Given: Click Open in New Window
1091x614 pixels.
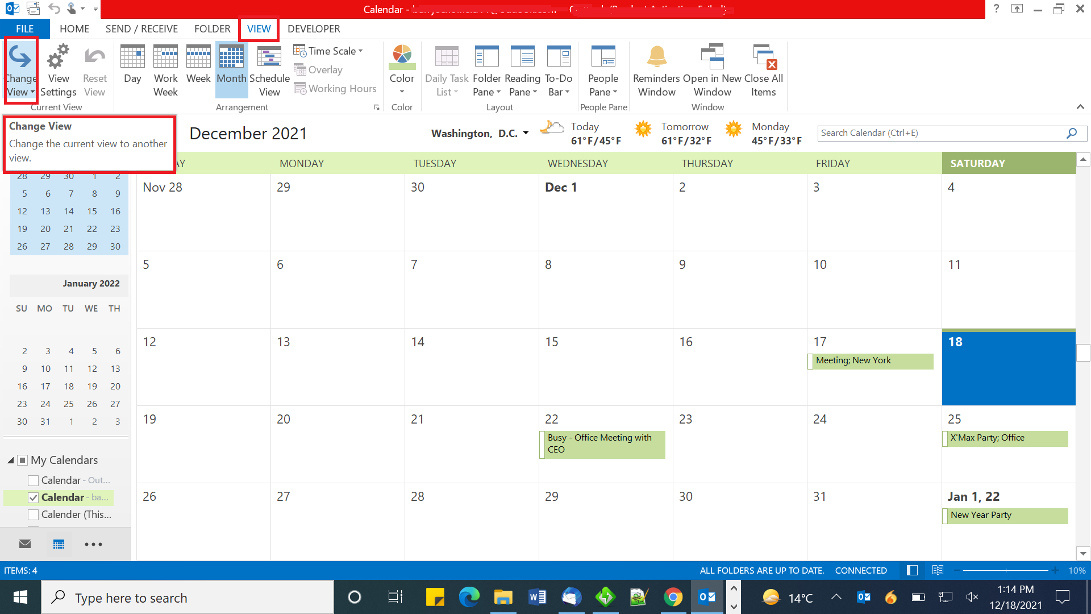Looking at the screenshot, I should coord(710,69).
